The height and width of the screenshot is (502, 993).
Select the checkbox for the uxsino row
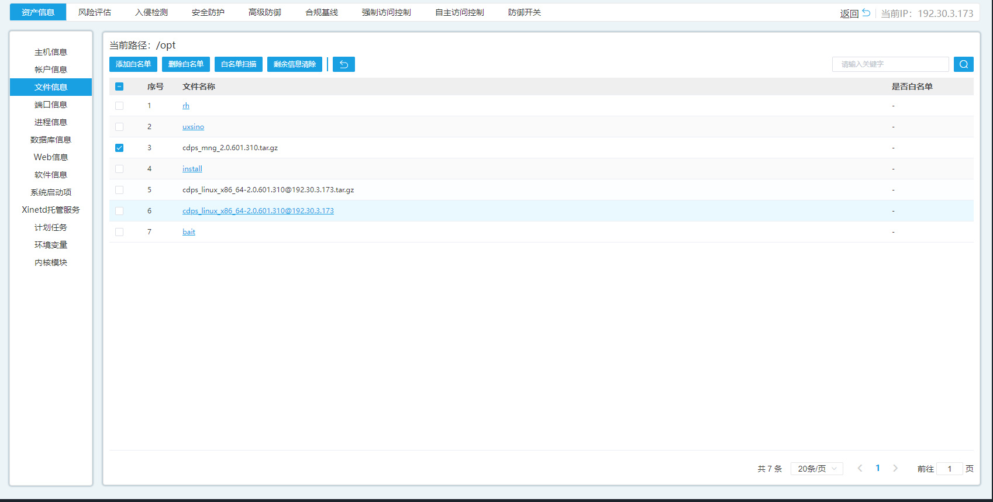point(119,127)
